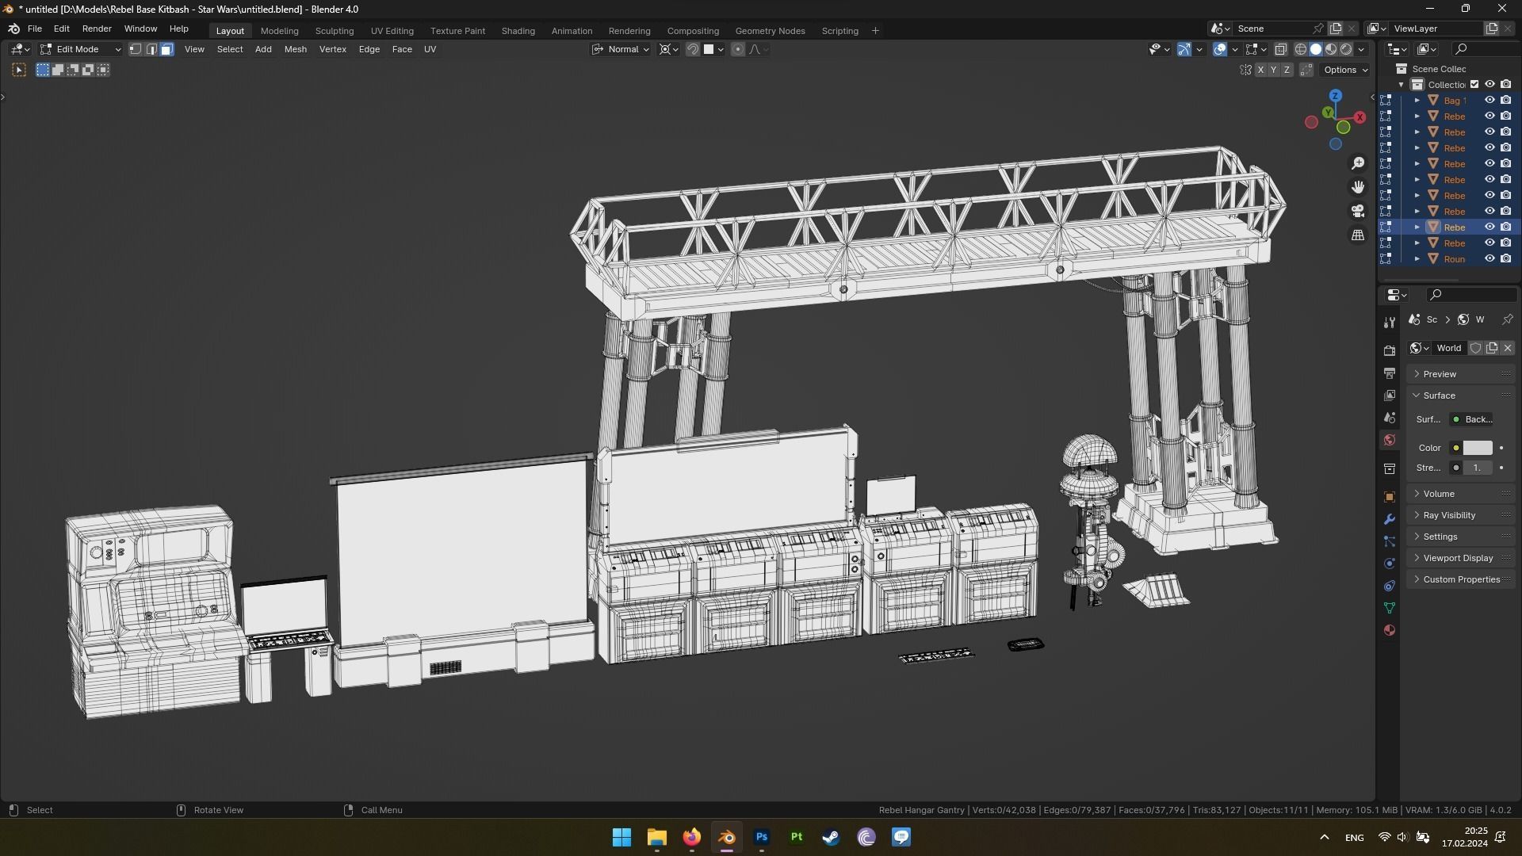Click the World color swatch
Screen dimensions: 1522x856
click(1477, 448)
